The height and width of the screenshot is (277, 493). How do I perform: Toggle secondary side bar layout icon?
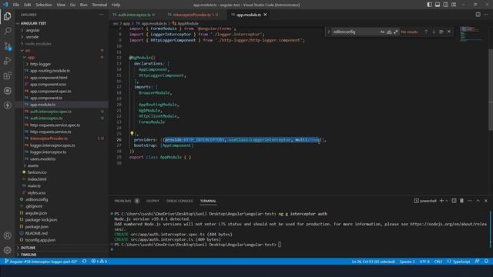[x=445, y=5]
